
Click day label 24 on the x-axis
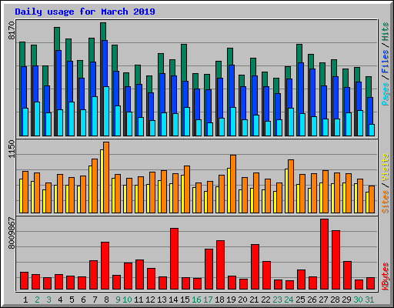pyautogui.click(x=289, y=300)
